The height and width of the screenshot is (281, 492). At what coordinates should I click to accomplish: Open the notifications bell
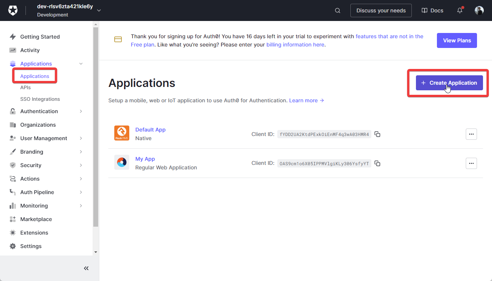tap(460, 10)
